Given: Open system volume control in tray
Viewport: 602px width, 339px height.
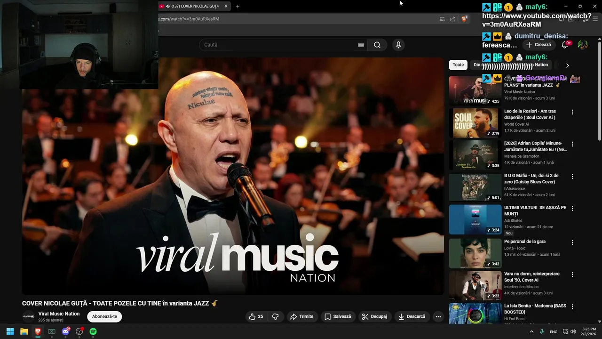Looking at the screenshot, I should (573, 331).
